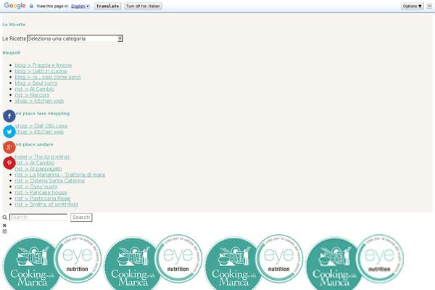This screenshot has height=290, width=435.
Task: Click the Google Plus share icon
Action: point(9,147)
